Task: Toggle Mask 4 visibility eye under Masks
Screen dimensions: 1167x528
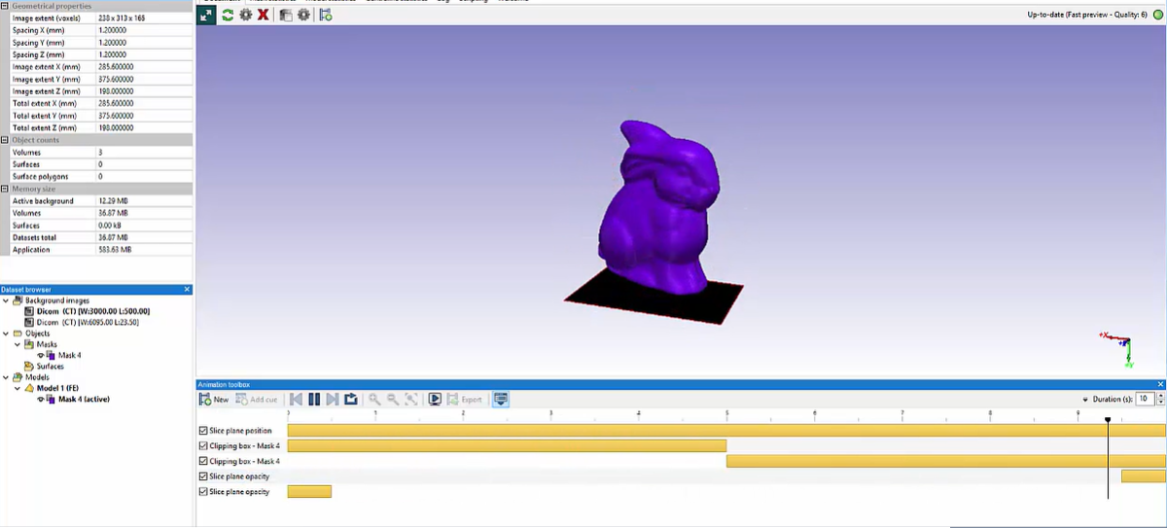Action: point(40,356)
